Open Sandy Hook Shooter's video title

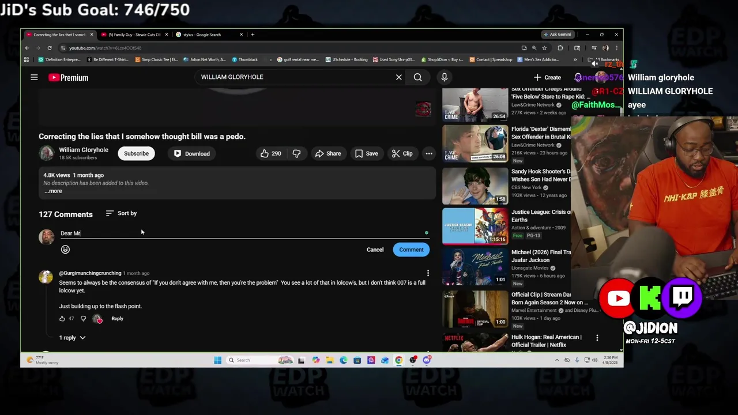pyautogui.click(x=541, y=175)
